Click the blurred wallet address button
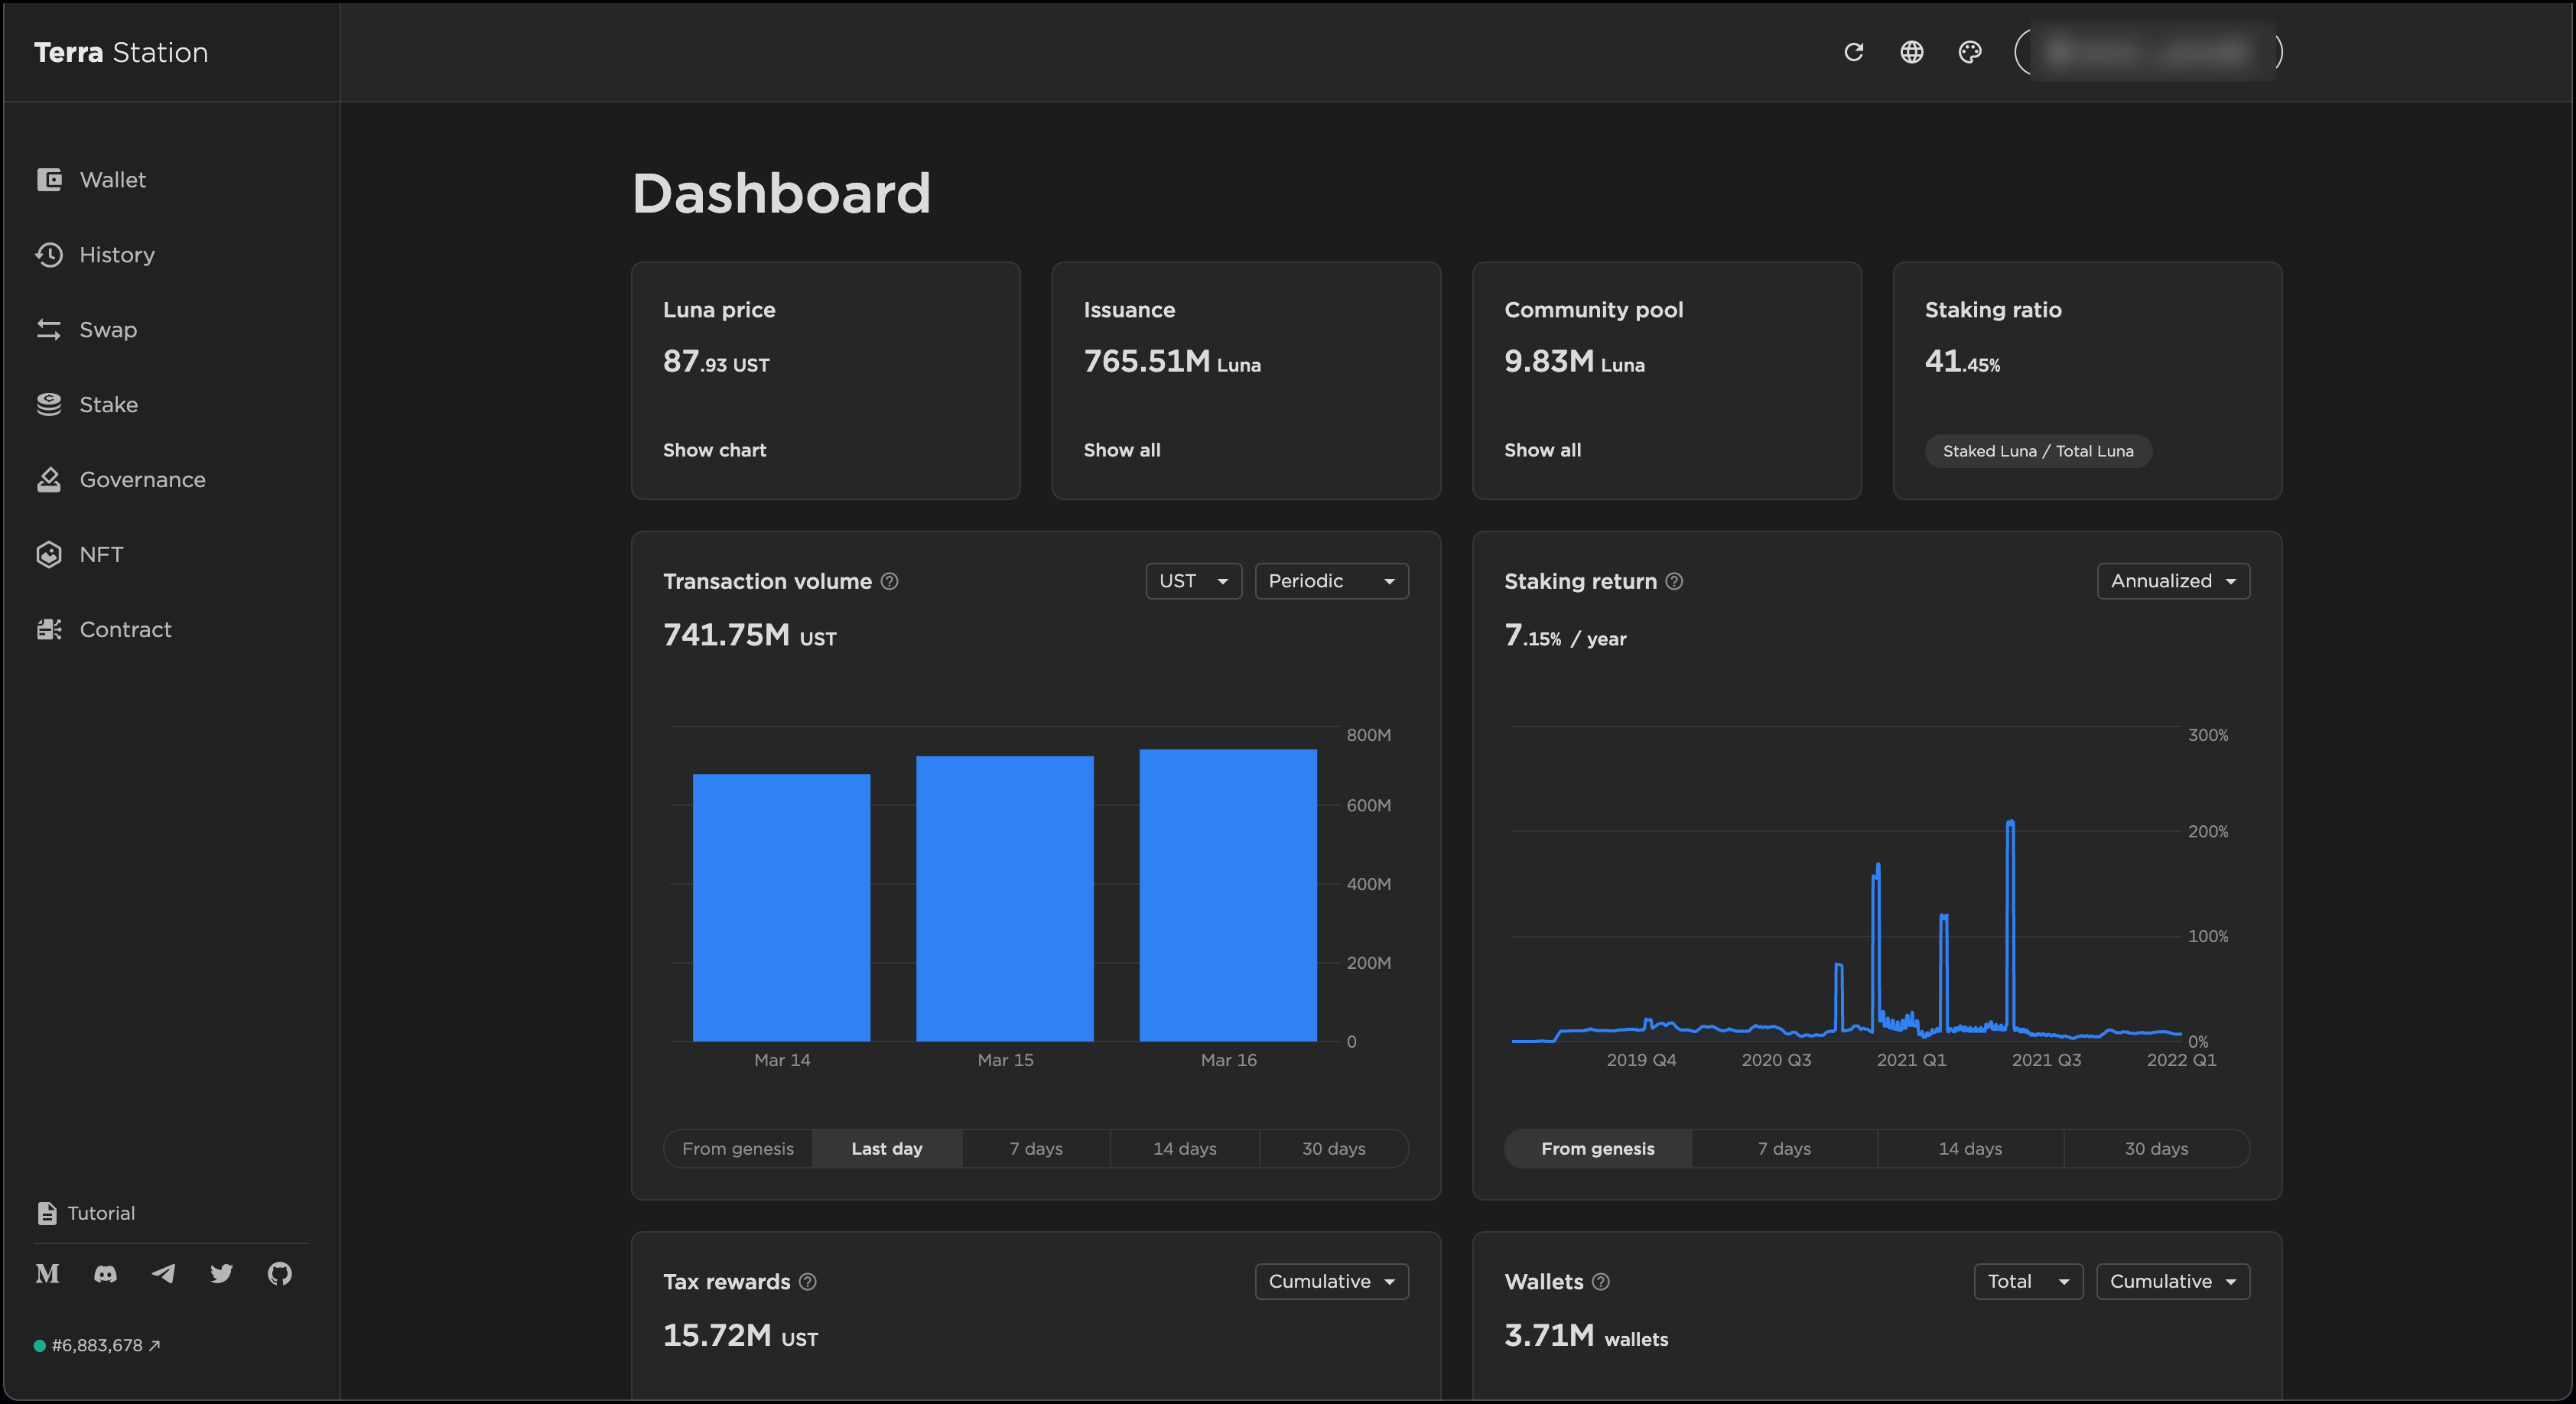Viewport: 2576px width, 1404px height. [2149, 52]
